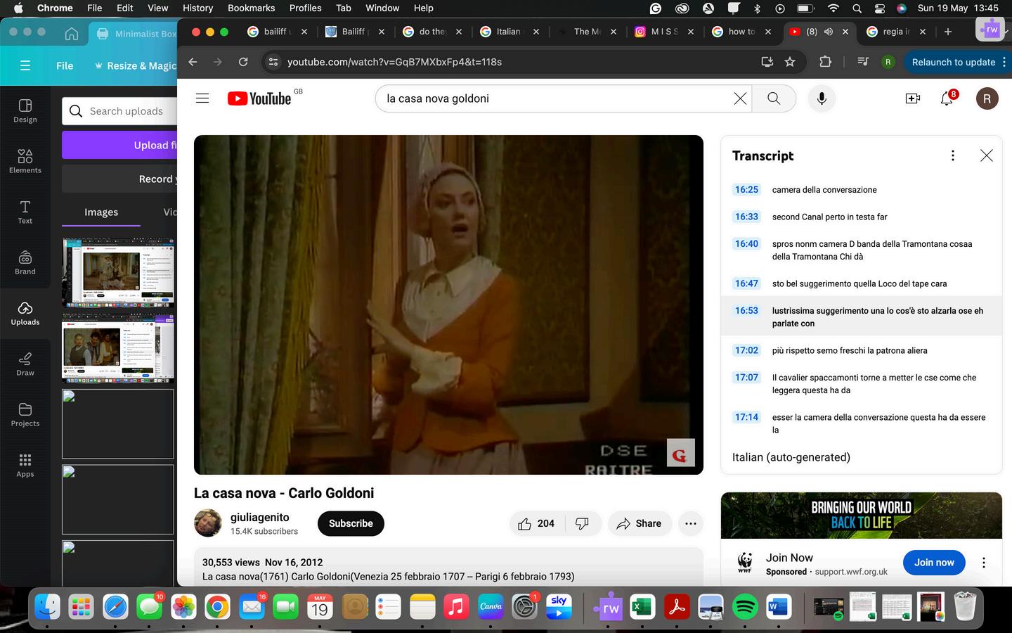Open the YouTube account avatar R

(987, 98)
